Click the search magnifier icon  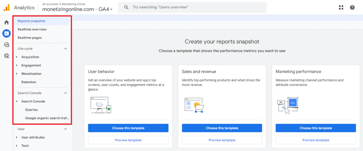[x=126, y=7]
